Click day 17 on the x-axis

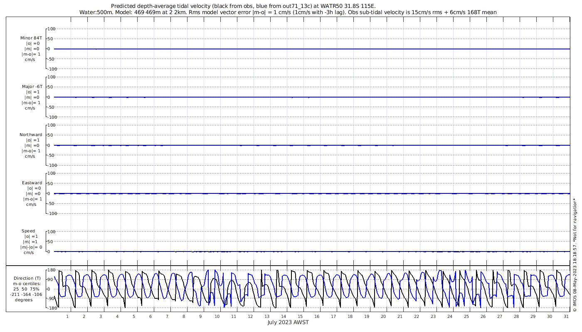(x=333, y=316)
